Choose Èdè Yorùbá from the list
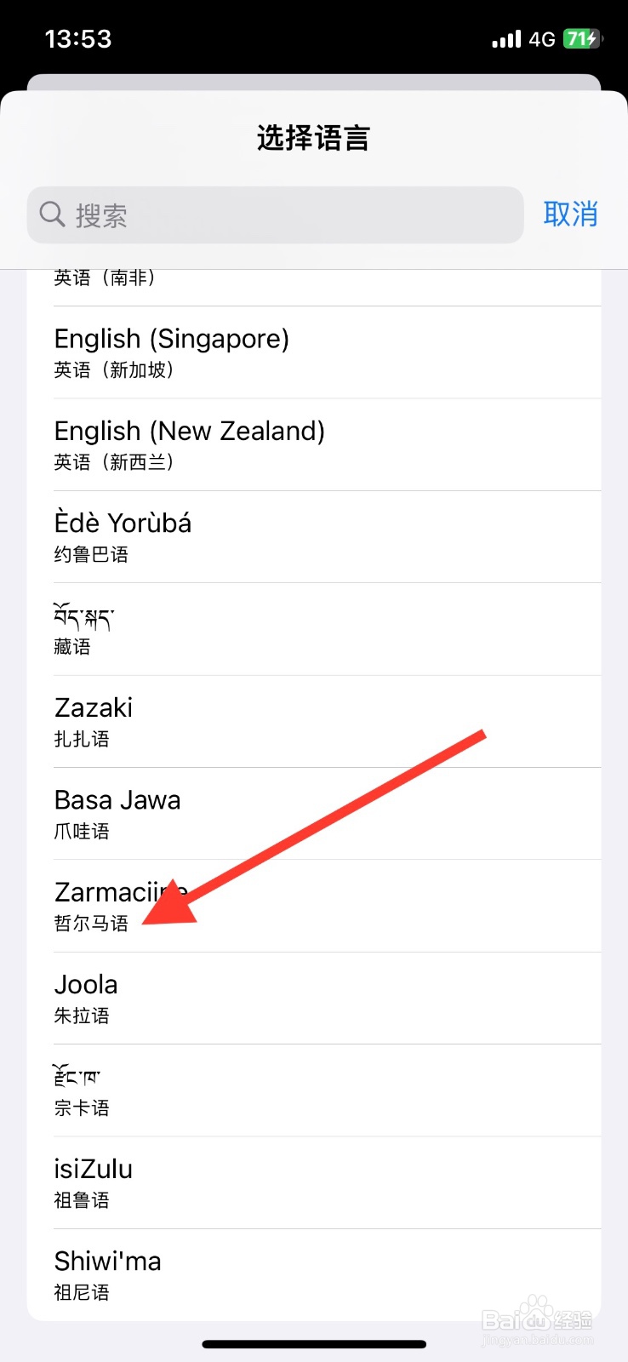The image size is (628, 1362). point(314,537)
